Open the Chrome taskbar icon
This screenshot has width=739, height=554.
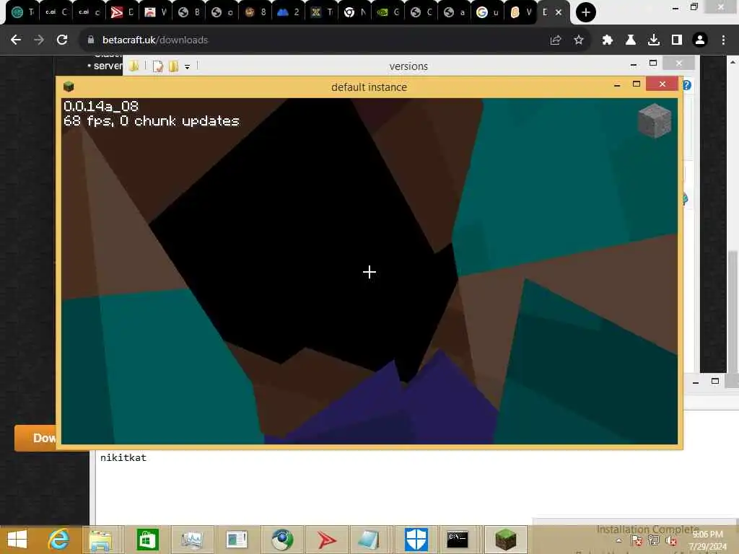point(282,540)
